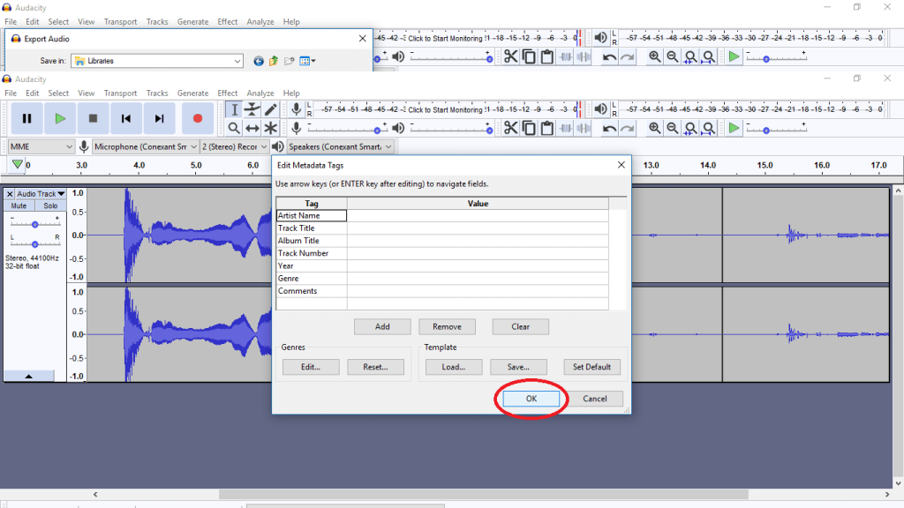This screenshot has width=904, height=508.
Task: Click the Silence Audio icon in the front window
Action: pos(584,128)
